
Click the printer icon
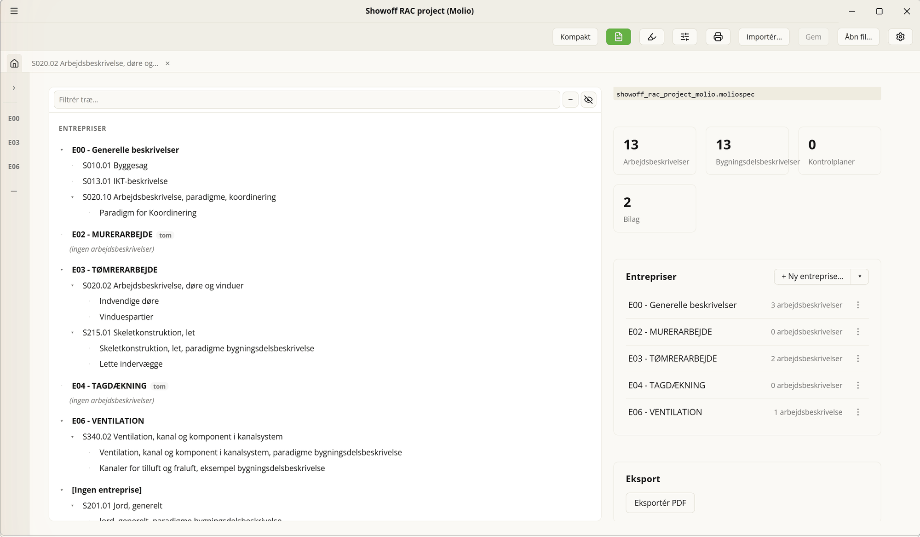(718, 37)
